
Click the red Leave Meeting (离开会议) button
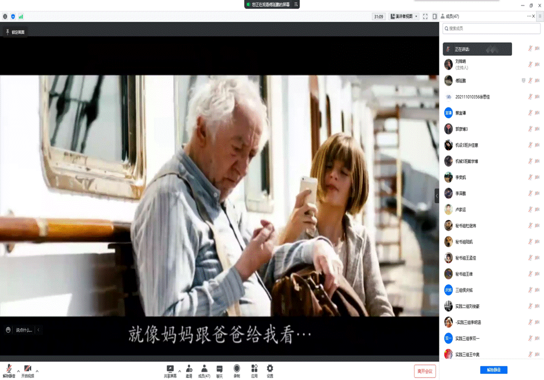pos(425,371)
